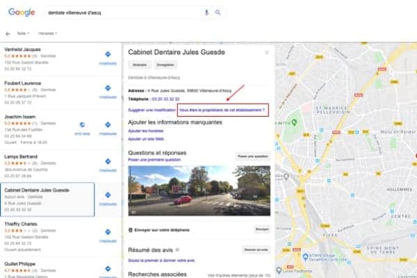The image size is (417, 278).
Task: Click the magnifying glass search icon
Action: 218,13
